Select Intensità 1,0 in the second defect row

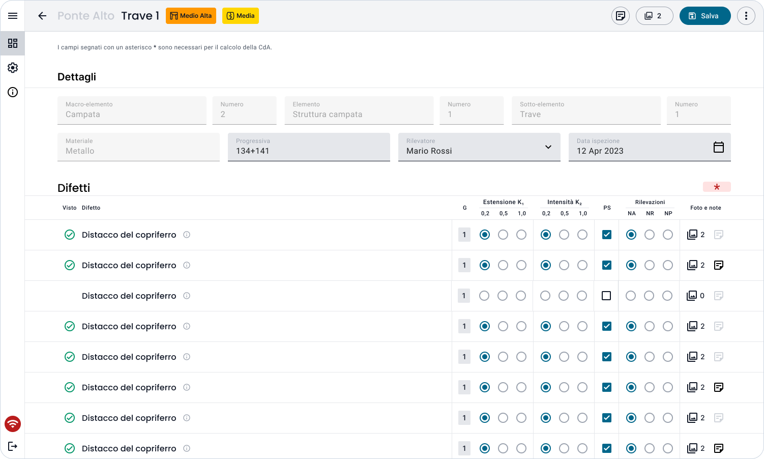582,265
